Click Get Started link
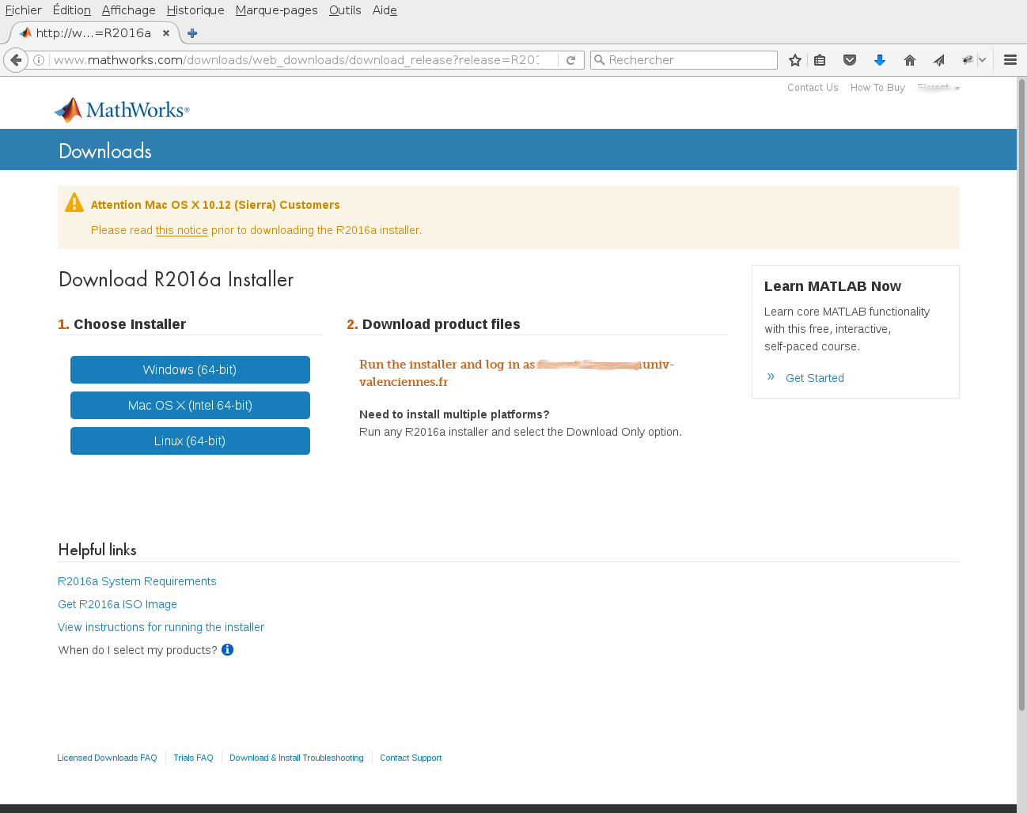The width and height of the screenshot is (1027, 813). 815,378
